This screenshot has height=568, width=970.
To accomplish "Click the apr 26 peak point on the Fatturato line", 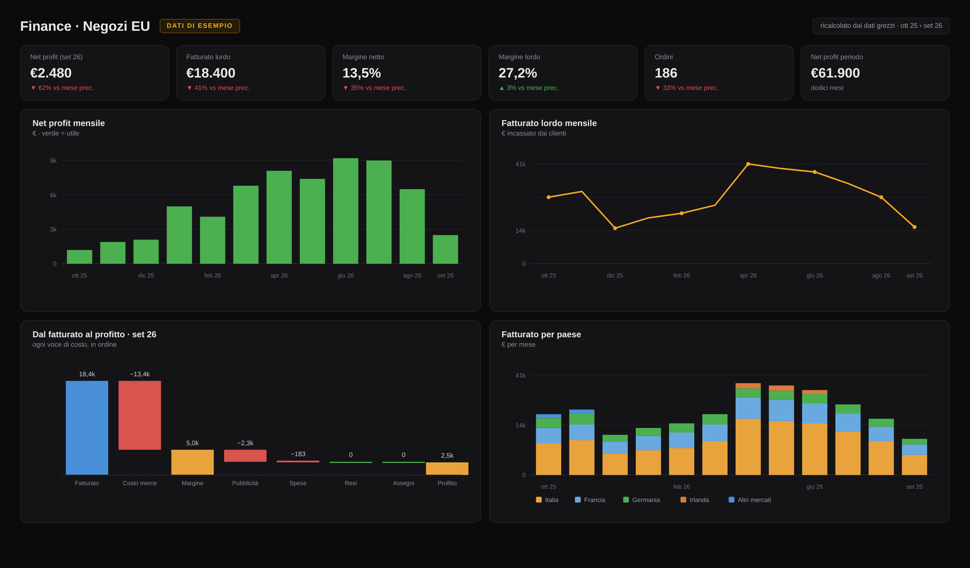I will click(x=748, y=164).
